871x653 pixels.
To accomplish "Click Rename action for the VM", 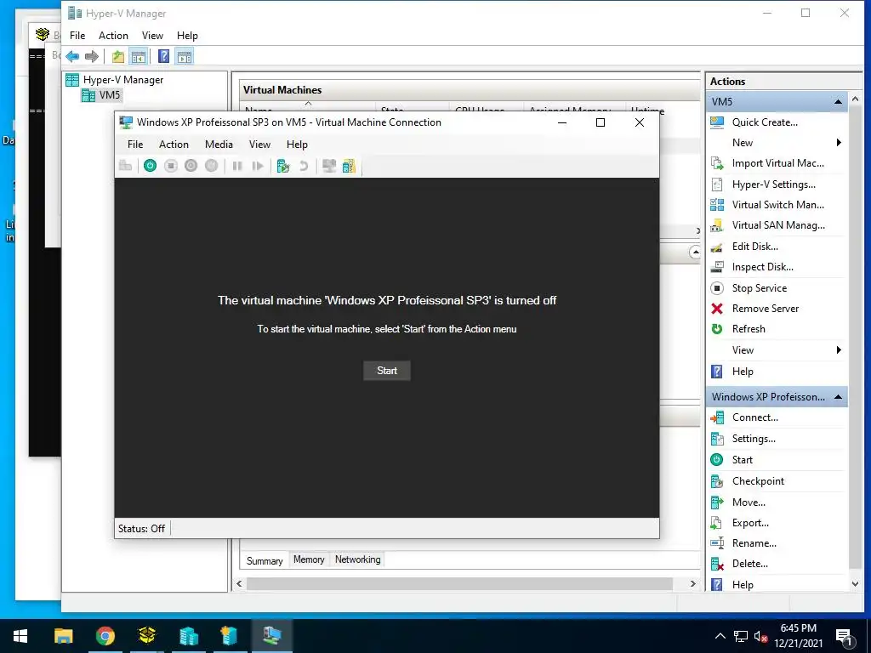I will click(754, 543).
